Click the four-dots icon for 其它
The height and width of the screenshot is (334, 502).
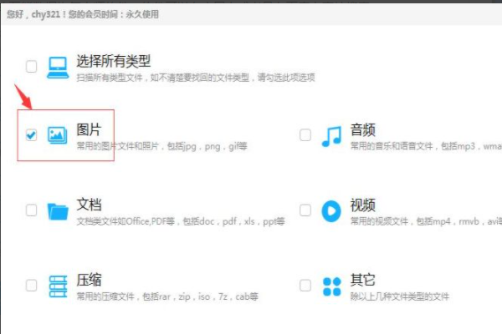pos(331,286)
